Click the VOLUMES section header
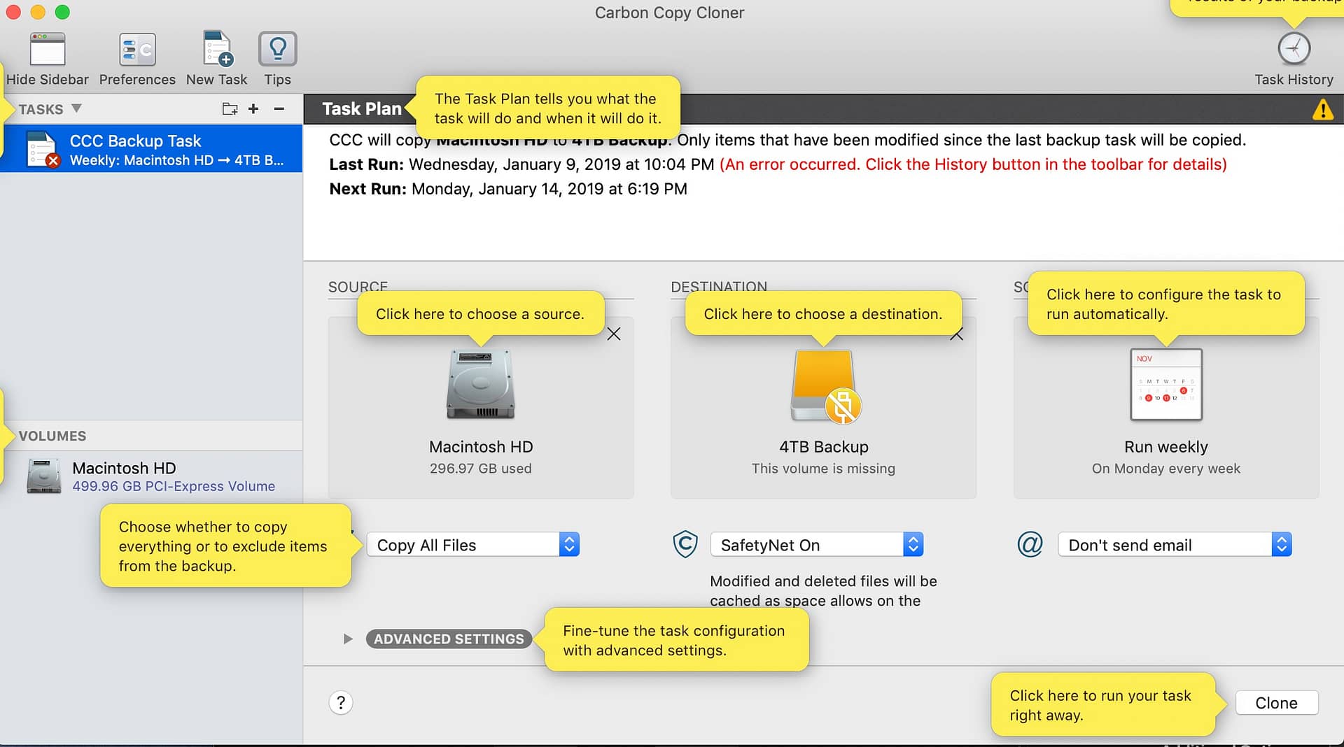The width and height of the screenshot is (1344, 747). tap(52, 436)
